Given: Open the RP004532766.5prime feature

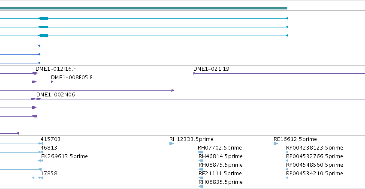Looking at the screenshot, I should point(314,156).
